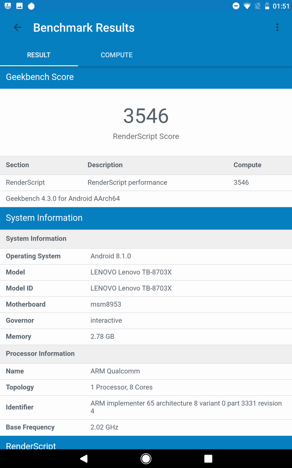Tap the RenderScript Score label
This screenshot has width=292, height=468.
click(146, 136)
